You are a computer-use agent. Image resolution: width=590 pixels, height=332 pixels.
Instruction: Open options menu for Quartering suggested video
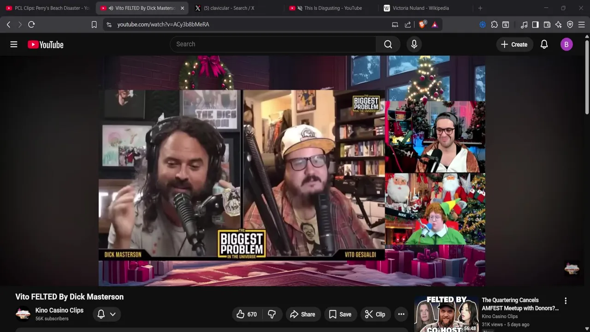pyautogui.click(x=566, y=301)
